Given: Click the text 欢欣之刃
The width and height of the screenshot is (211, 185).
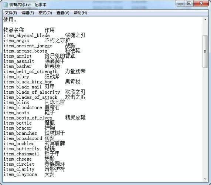Looking at the screenshot, I should click(75, 92).
